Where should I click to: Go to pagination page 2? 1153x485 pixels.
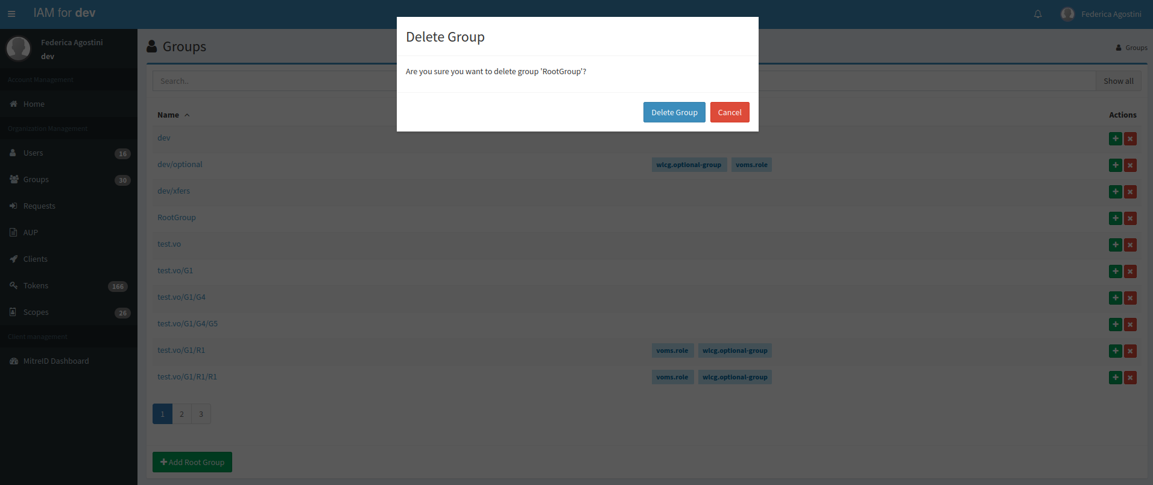click(x=182, y=414)
